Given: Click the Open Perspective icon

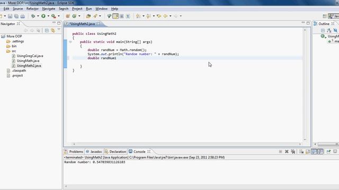Looking at the screenshot, I should 325,16.
